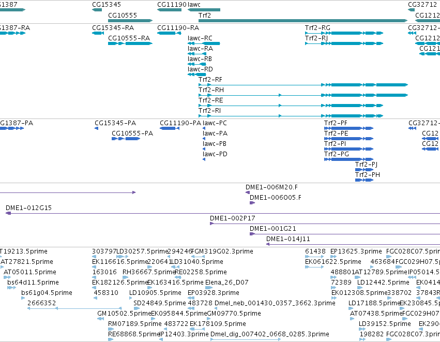Click the EK178109.5prime EST label

coord(218,324)
